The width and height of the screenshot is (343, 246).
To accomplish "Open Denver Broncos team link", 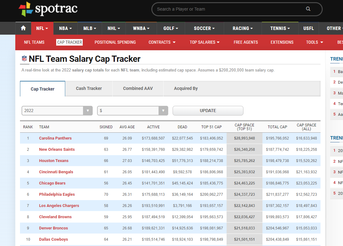I will (53, 228).
